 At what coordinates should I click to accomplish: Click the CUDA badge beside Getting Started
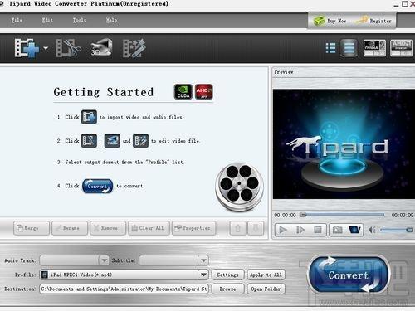[183, 92]
